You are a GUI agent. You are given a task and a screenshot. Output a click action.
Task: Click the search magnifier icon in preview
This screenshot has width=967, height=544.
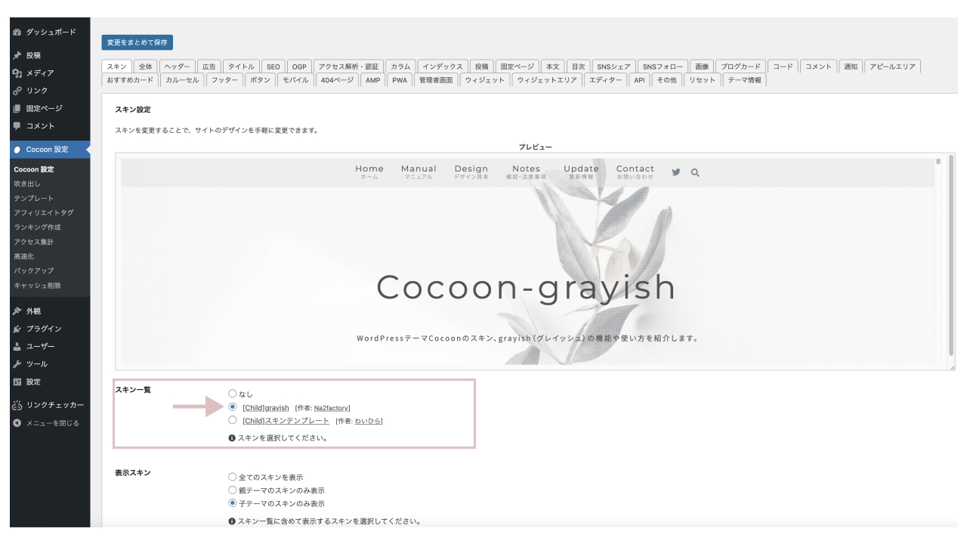[x=695, y=172]
